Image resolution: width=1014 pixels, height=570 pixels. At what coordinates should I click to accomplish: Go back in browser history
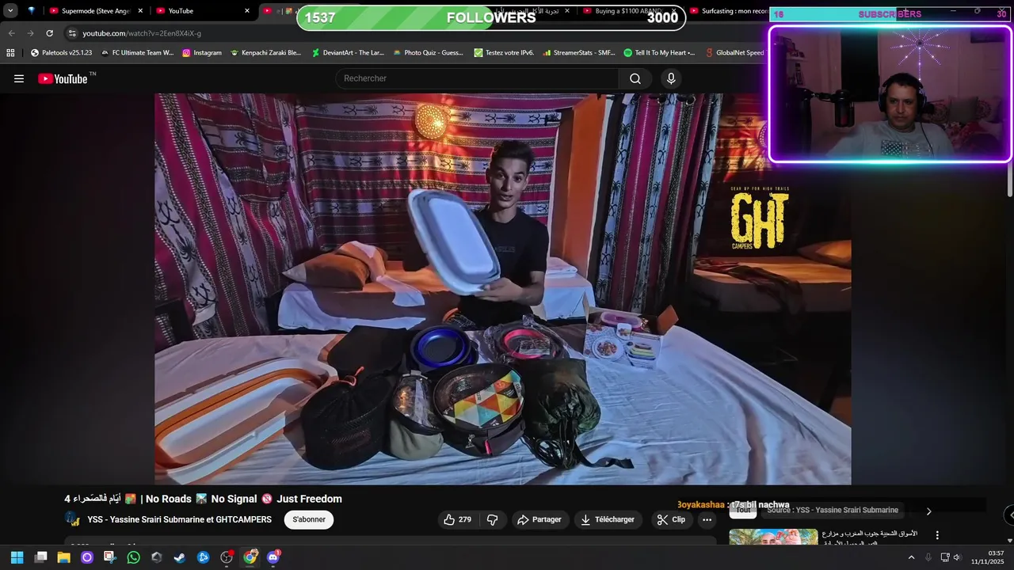(x=11, y=33)
